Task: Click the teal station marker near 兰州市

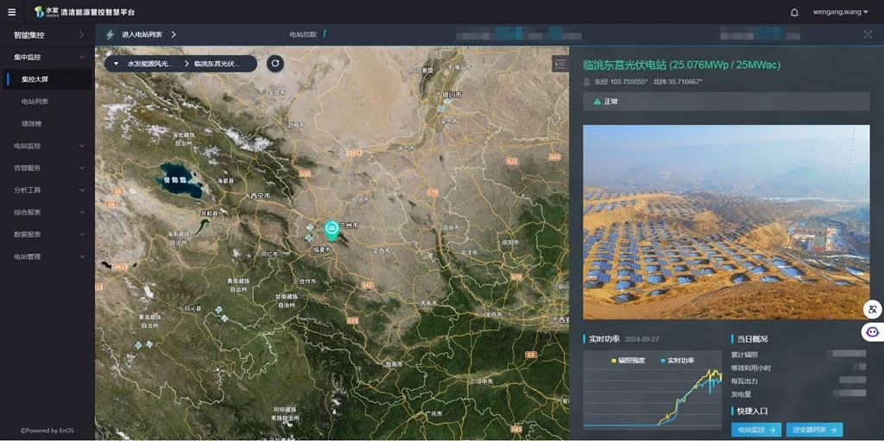Action: tap(331, 229)
